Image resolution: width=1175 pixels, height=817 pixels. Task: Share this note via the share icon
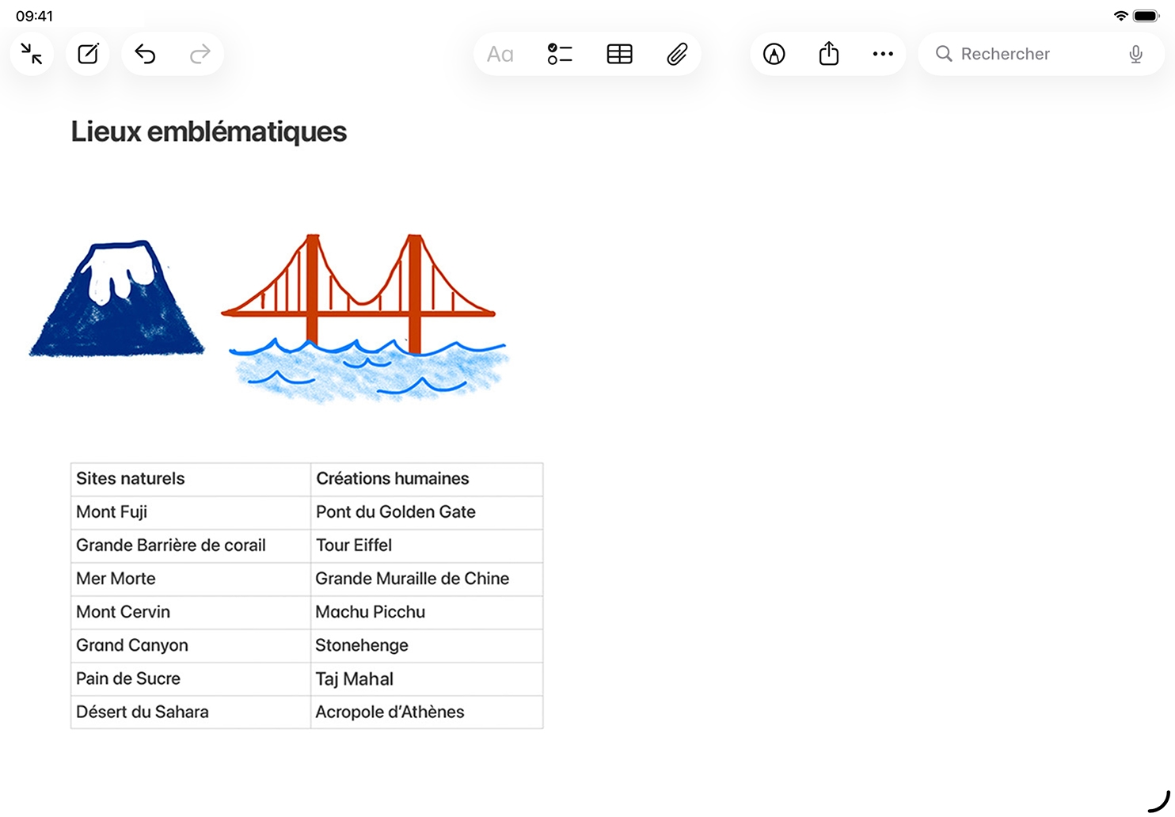pos(828,54)
